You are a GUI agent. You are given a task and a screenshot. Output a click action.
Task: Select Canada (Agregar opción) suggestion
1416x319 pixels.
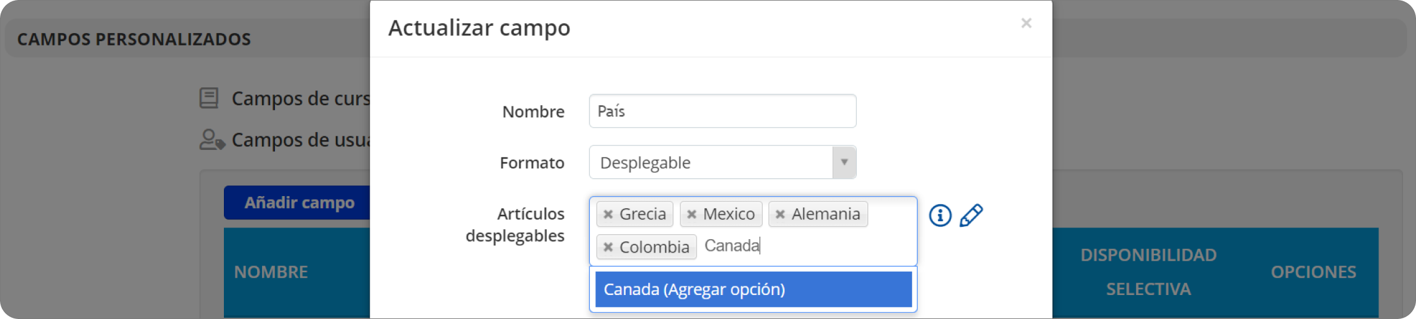[753, 289]
